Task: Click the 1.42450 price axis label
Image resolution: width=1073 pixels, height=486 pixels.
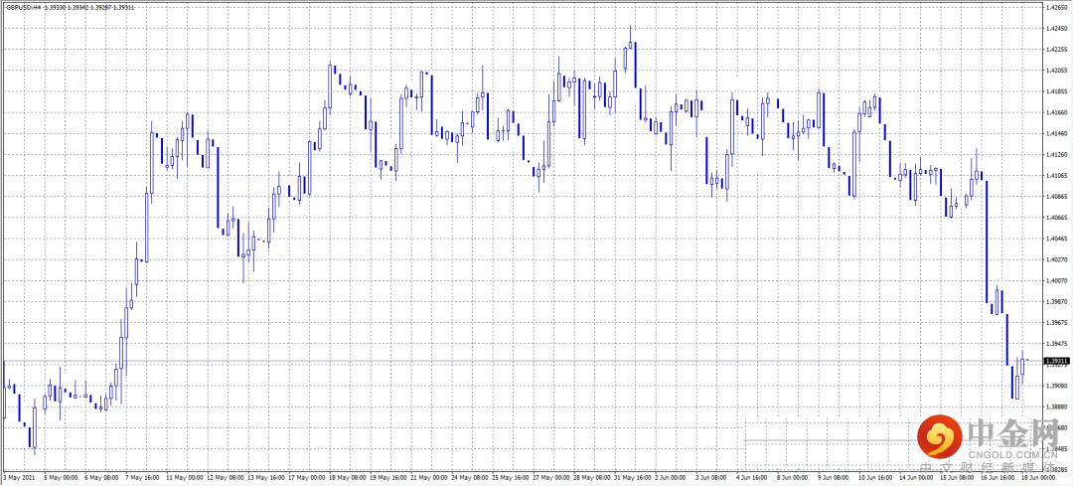Action: click(x=1054, y=28)
